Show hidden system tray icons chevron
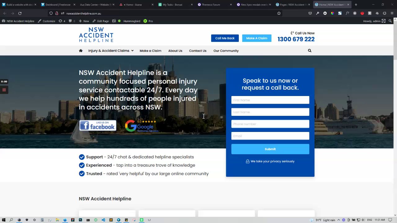The height and width of the screenshot is (223, 397). [x=339, y=220]
